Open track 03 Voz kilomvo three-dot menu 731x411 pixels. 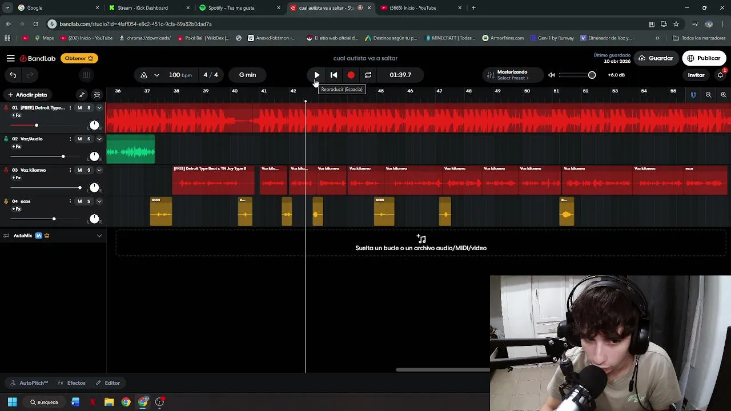70,170
